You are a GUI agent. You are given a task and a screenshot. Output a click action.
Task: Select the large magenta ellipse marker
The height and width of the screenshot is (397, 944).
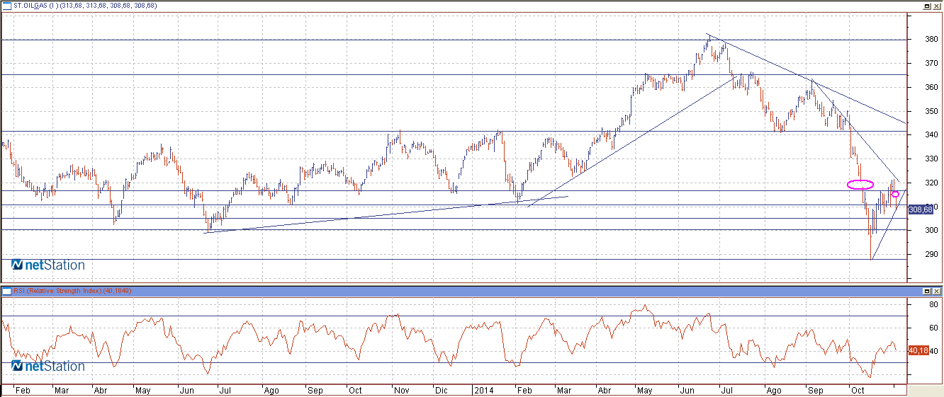860,185
